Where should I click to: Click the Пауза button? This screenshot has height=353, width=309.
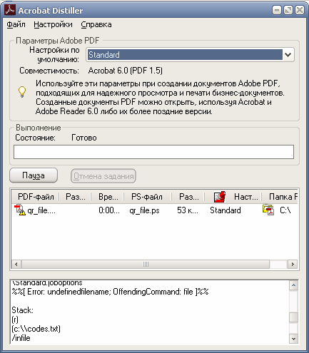tap(34, 175)
